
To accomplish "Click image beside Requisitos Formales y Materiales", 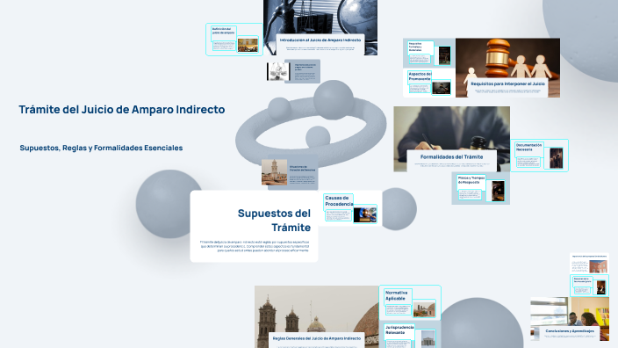I will point(444,55).
